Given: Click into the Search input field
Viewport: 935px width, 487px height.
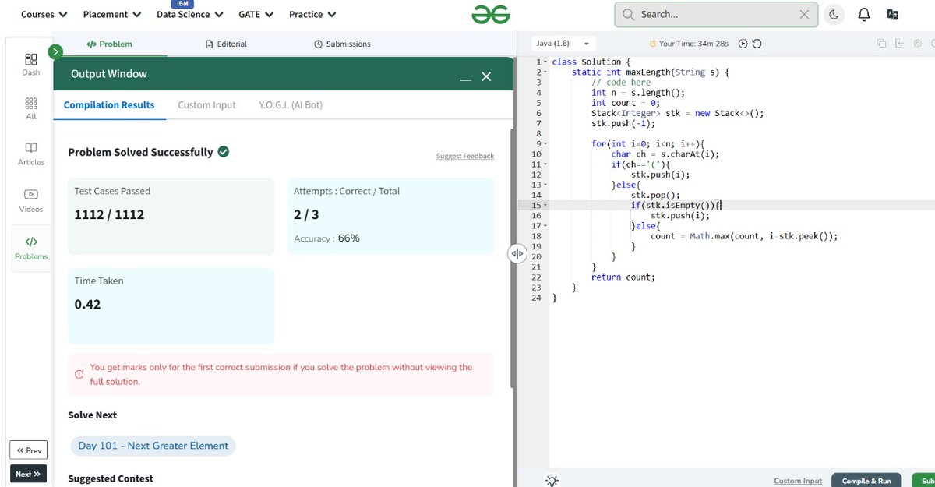Looking at the screenshot, I should [717, 14].
